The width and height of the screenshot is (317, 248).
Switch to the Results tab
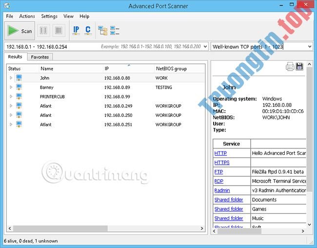[x=15, y=57]
